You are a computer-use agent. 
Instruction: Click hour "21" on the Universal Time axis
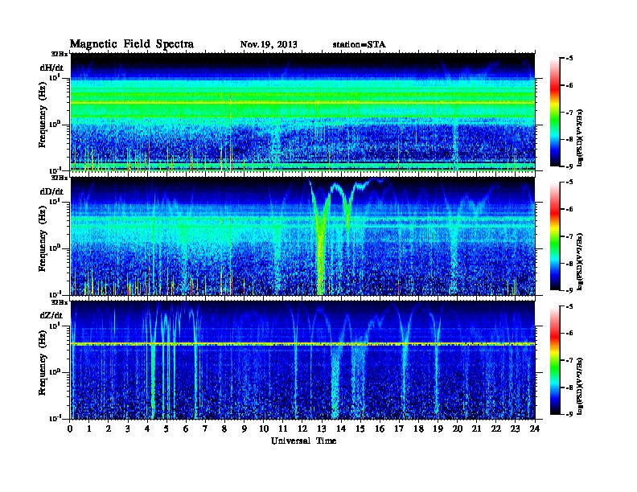click(476, 428)
